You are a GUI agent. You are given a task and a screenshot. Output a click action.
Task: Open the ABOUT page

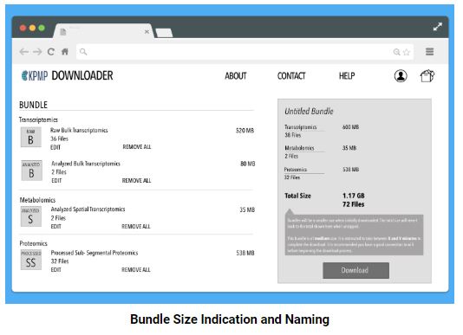[236, 76]
